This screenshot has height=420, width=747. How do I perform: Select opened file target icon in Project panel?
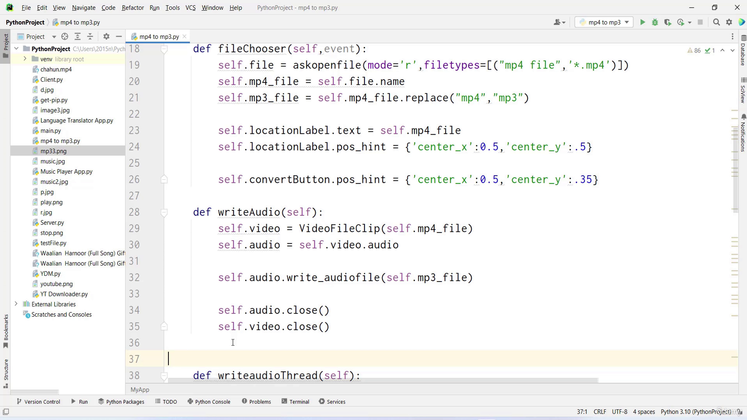[65, 37]
